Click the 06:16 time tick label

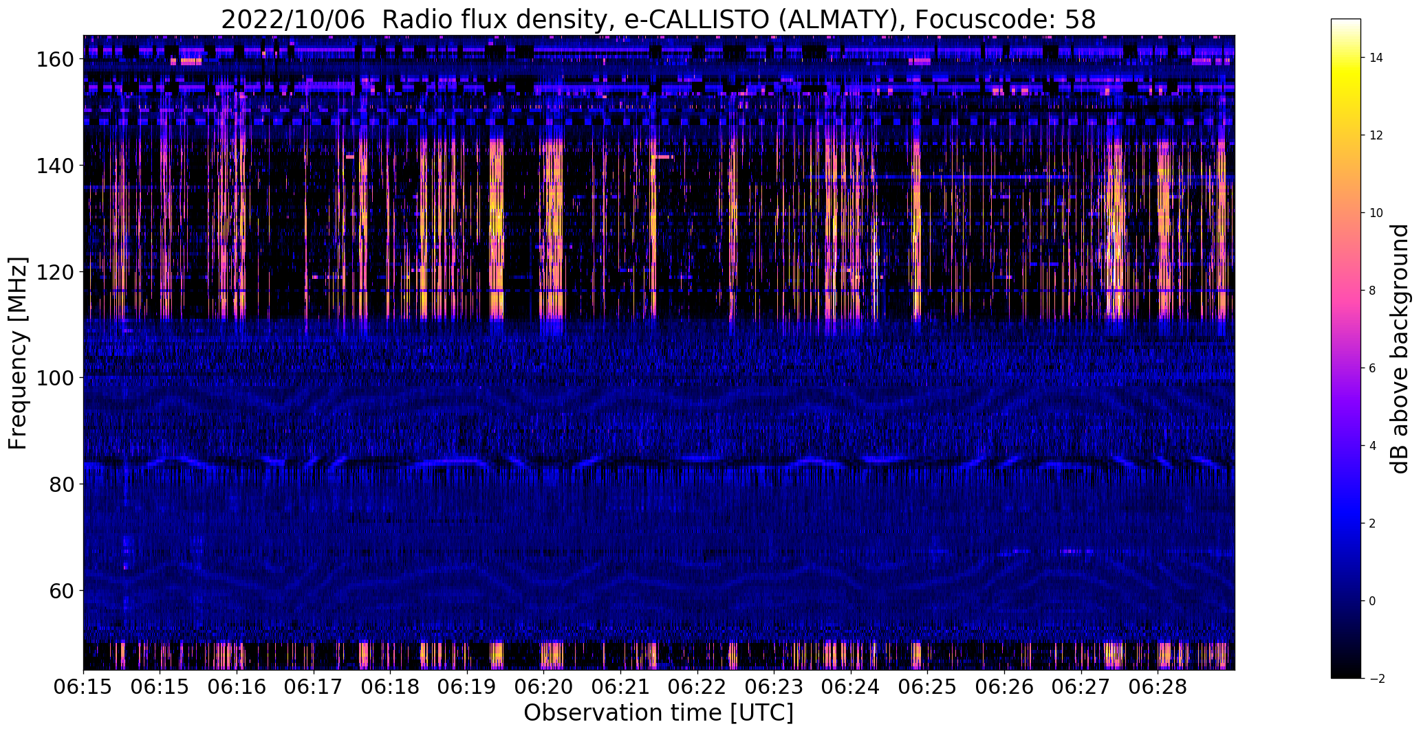(x=237, y=687)
